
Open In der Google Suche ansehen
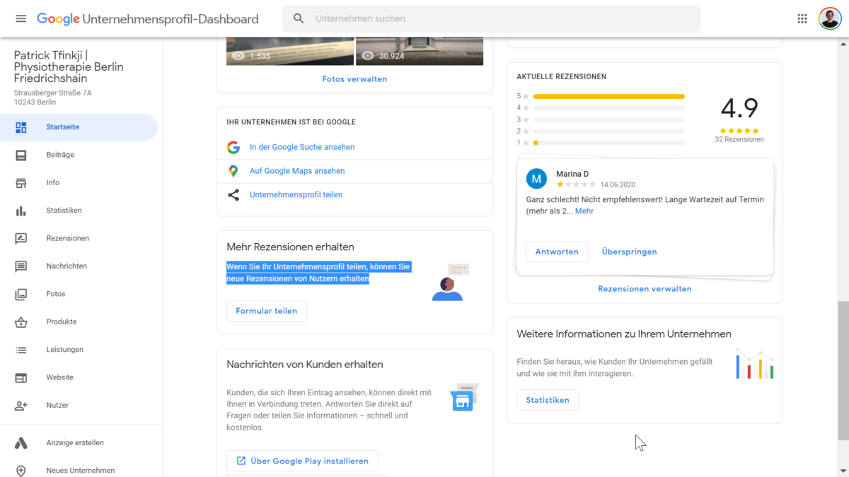pos(302,147)
